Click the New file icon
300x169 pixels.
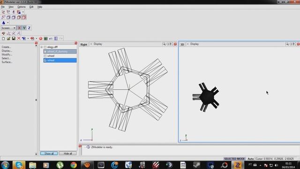coord(3,38)
